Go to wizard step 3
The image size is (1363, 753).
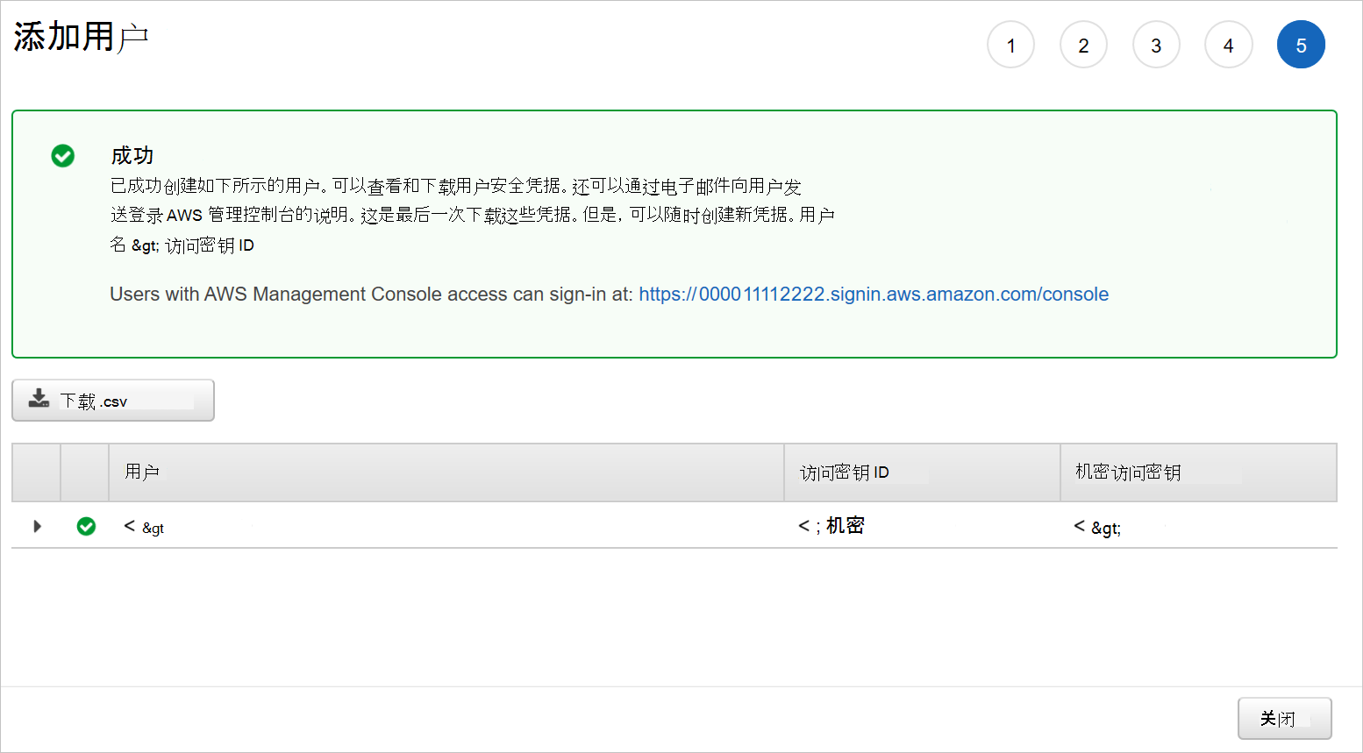[1156, 45]
